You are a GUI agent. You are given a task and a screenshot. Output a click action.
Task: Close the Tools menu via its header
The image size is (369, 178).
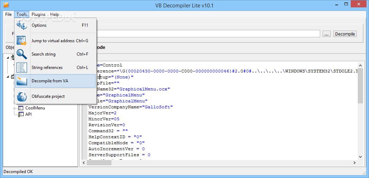(x=22, y=14)
